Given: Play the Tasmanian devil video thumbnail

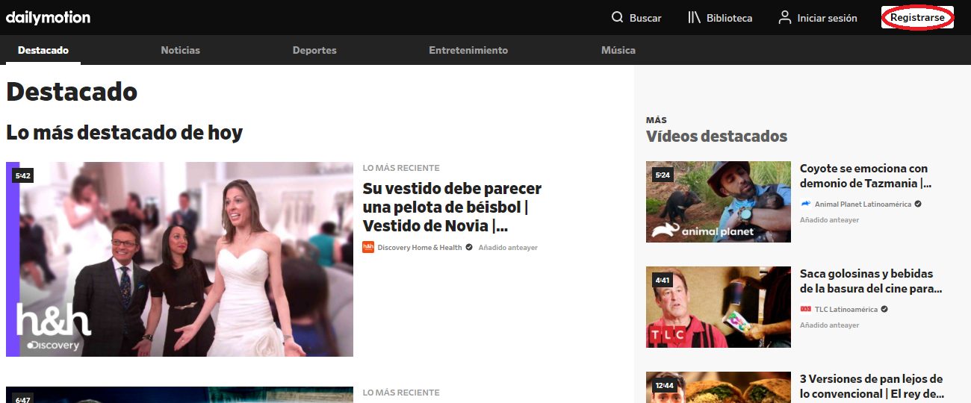Looking at the screenshot, I should tap(718, 201).
